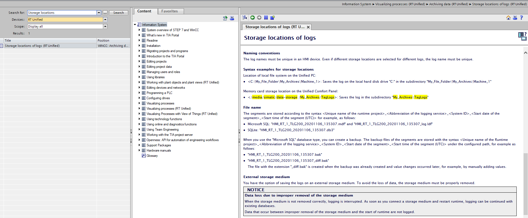Expand the Programming a PLC tree node
The width and height of the screenshot is (528, 218).
pyautogui.click(x=139, y=93)
